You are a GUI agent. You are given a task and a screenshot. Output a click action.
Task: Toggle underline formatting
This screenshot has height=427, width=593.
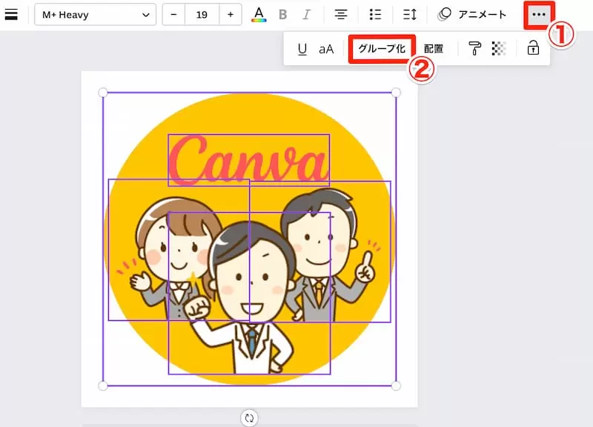(x=302, y=49)
